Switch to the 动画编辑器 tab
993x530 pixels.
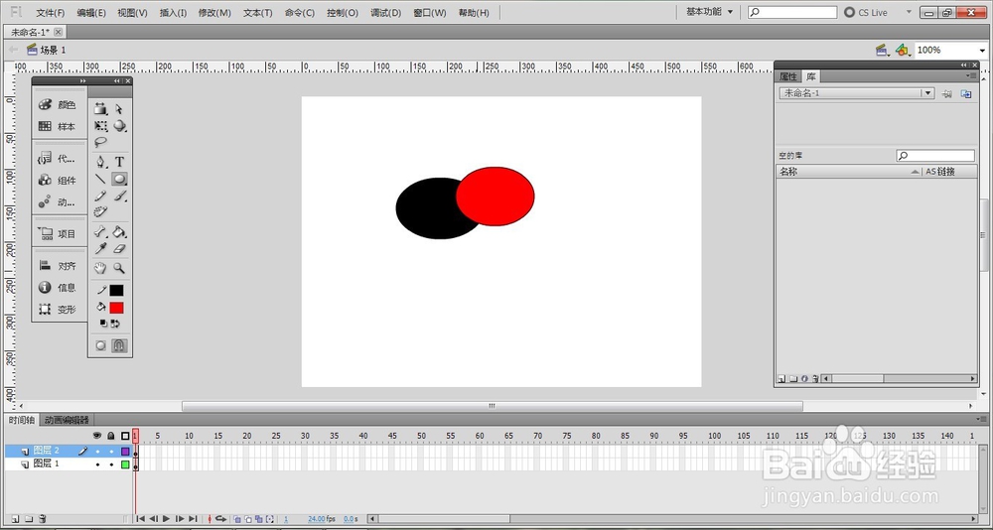point(67,420)
